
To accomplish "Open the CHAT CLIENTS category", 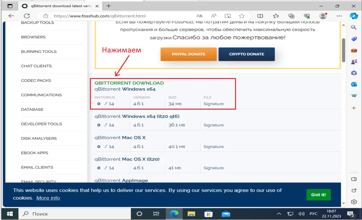I will click(36, 66).
